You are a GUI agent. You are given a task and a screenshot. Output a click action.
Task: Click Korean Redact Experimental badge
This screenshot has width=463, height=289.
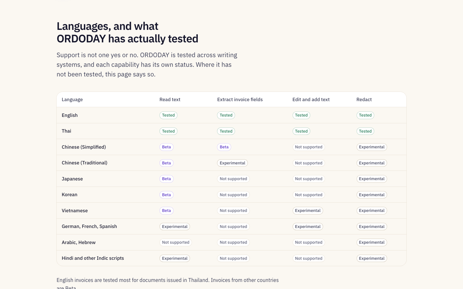372,195
